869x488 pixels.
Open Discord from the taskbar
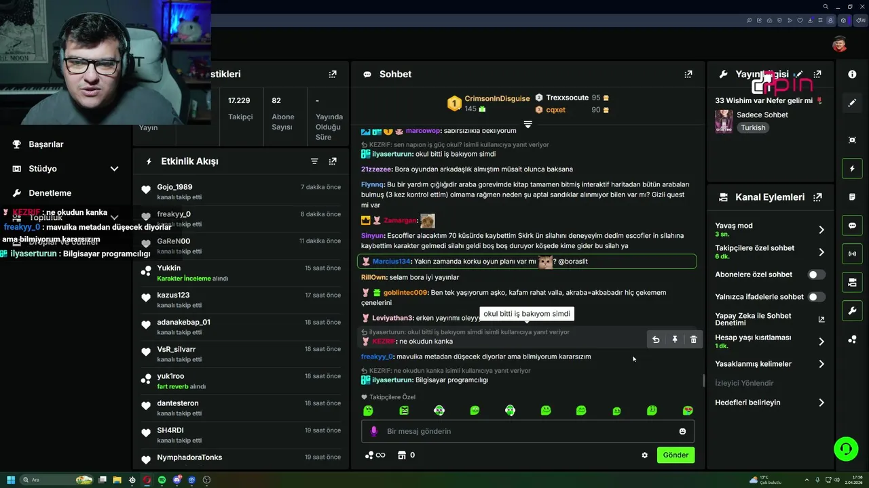(177, 480)
